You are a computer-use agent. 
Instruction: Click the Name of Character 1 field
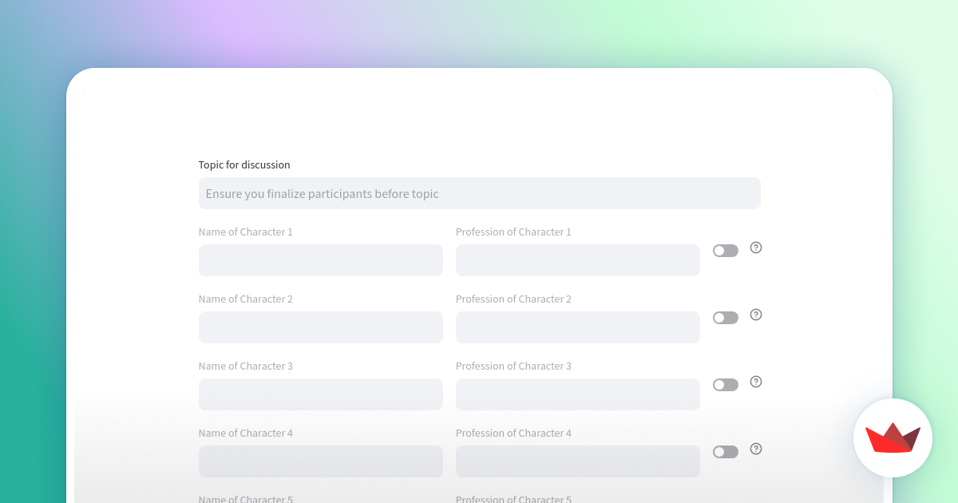tap(321, 260)
